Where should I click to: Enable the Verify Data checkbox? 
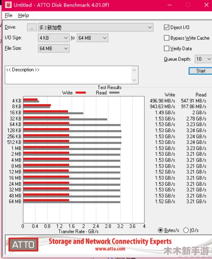167,49
